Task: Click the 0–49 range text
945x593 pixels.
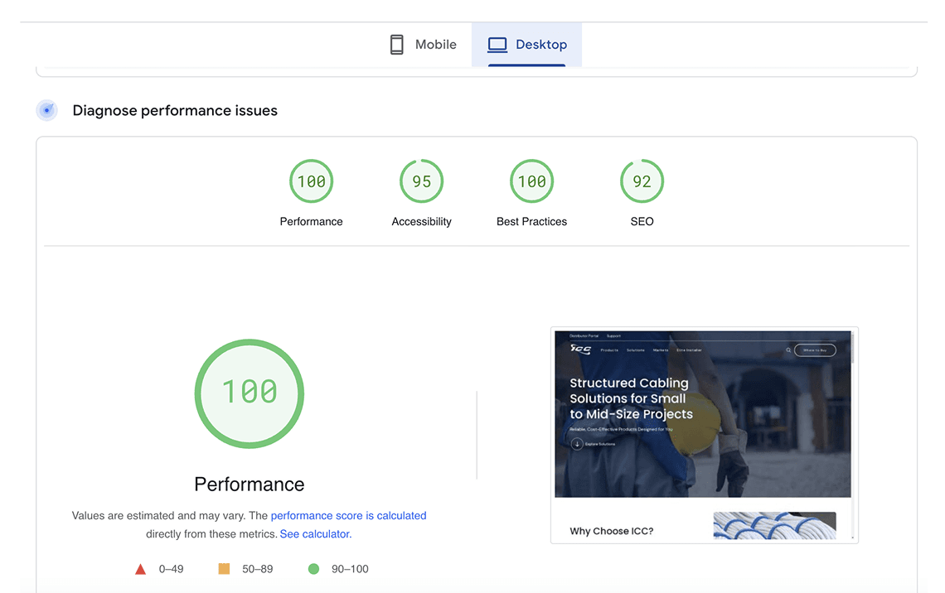Action: pos(171,569)
